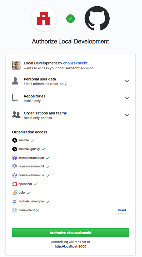This screenshot has width=142, height=257.
Task: Expand the Personal user data section
Action: point(127,81)
